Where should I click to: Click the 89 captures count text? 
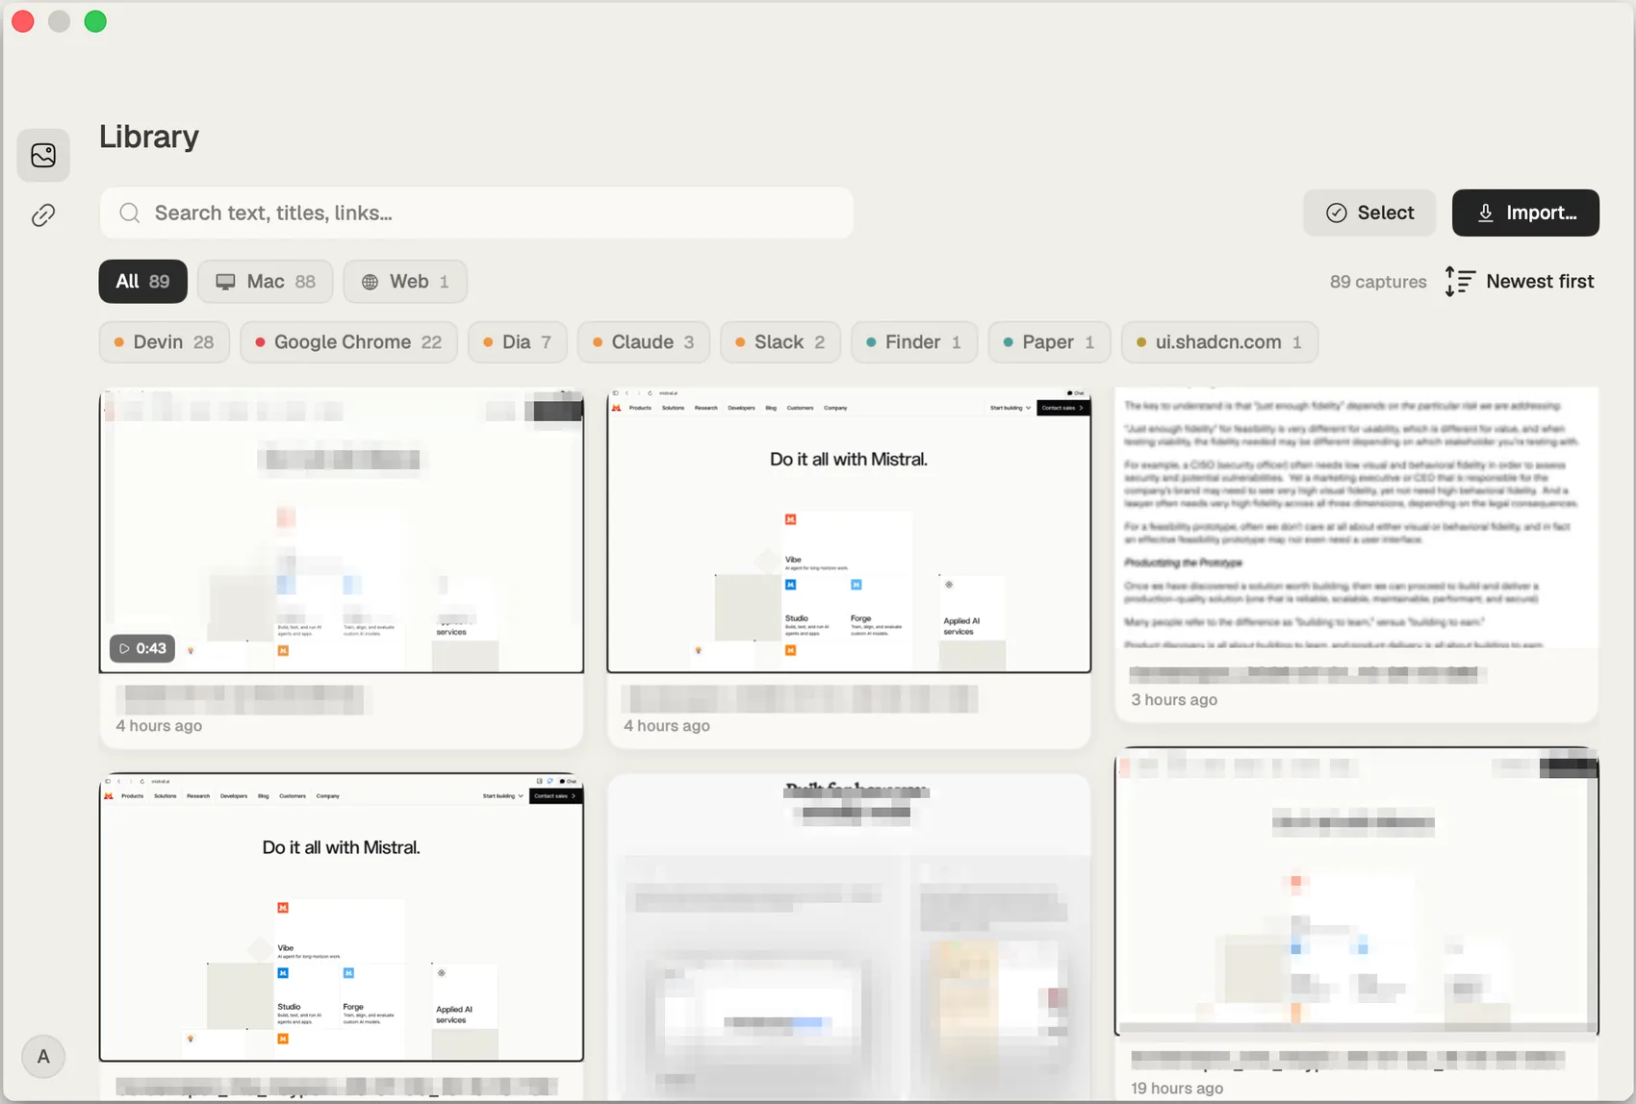click(x=1378, y=282)
